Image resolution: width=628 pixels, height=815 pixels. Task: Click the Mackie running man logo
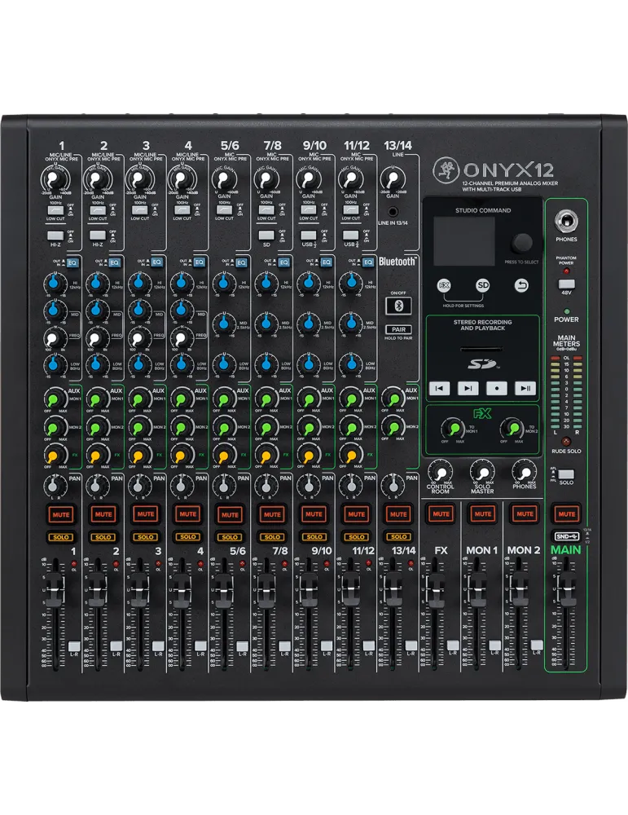(x=445, y=169)
